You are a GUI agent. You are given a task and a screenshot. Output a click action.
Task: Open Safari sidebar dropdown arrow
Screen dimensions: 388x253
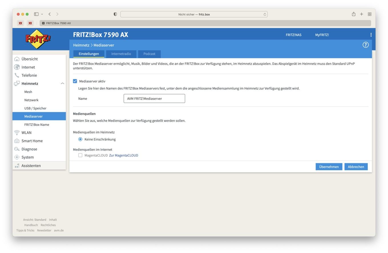pos(42,14)
